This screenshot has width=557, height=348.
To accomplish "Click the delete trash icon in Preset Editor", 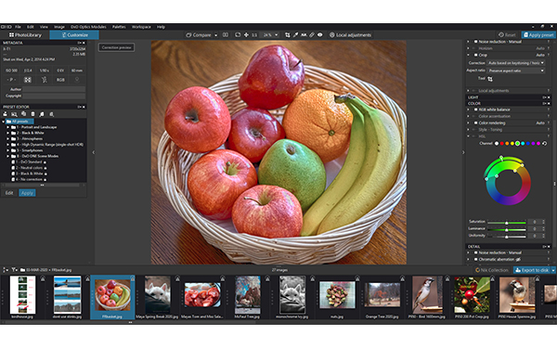I will [x=32, y=114].
